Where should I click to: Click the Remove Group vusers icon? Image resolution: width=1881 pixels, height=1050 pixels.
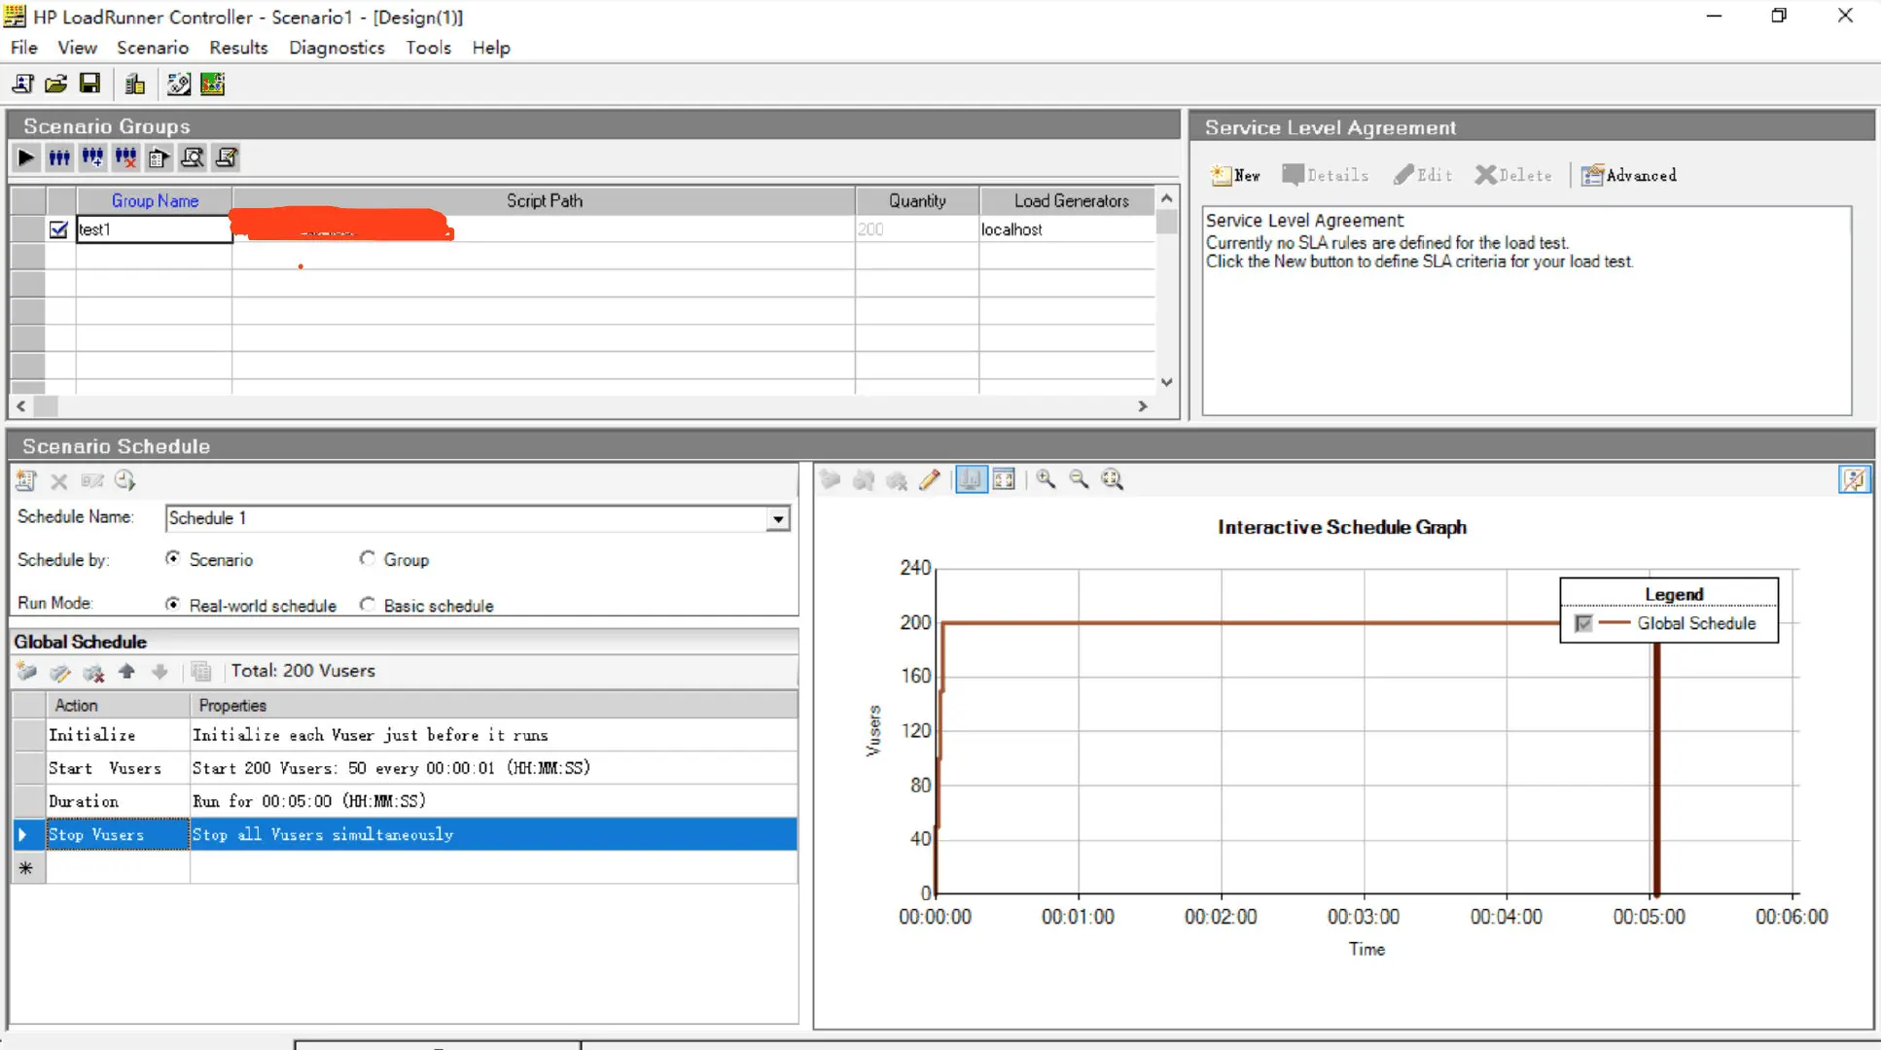pyautogui.click(x=125, y=157)
